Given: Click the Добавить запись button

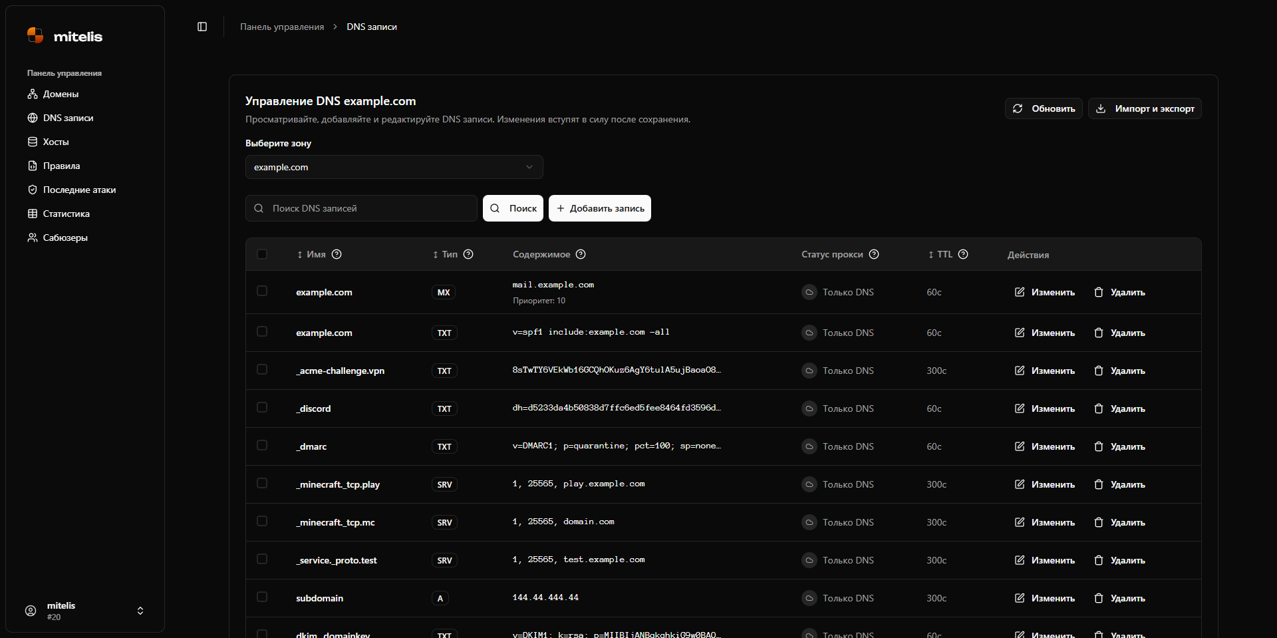Looking at the screenshot, I should [600, 208].
